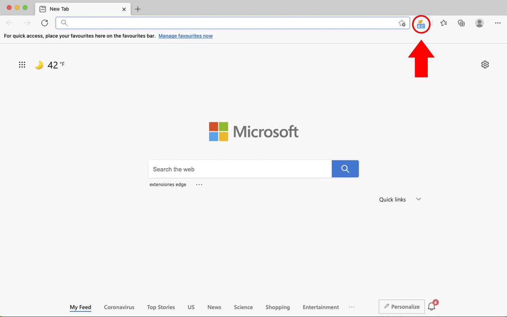Open the Science feed tab

(x=243, y=307)
